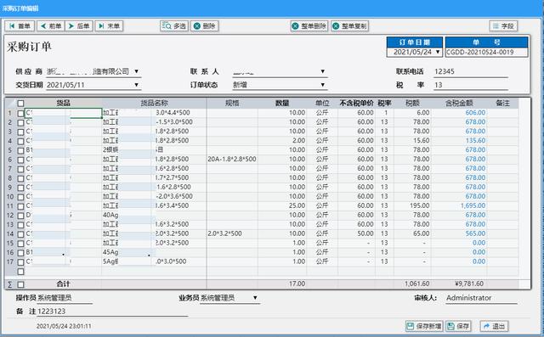The image size is (544, 337).
Task: Click 保存新增 save and new button
Action: (x=424, y=326)
